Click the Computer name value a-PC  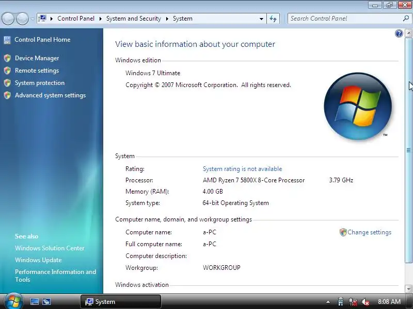210,232
